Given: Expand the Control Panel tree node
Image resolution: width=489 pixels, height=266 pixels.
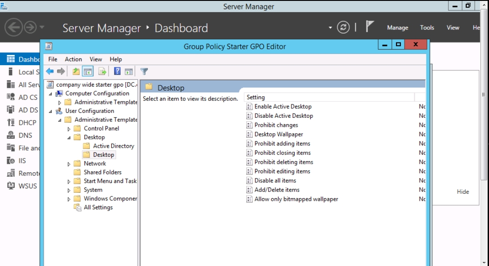Looking at the screenshot, I should 69,129.
